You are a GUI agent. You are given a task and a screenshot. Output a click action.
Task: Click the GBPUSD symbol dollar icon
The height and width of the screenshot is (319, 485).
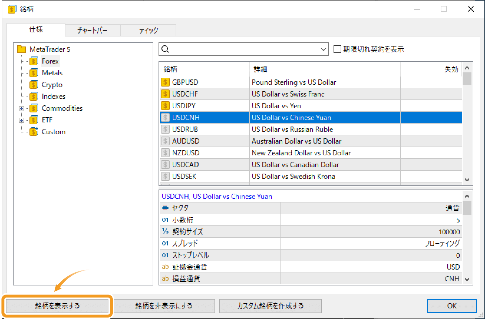click(x=165, y=82)
